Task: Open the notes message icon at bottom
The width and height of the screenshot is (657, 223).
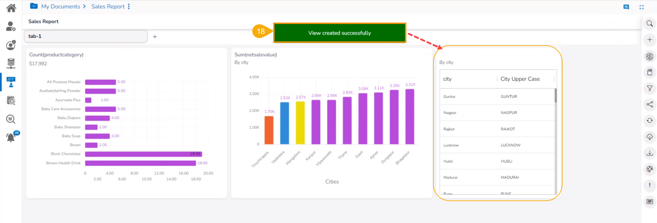Action: click(649, 202)
